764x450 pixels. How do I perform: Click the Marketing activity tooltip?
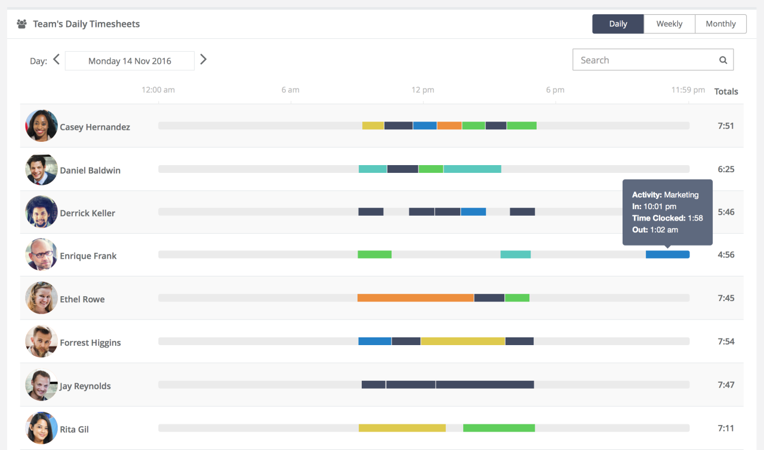(x=667, y=212)
